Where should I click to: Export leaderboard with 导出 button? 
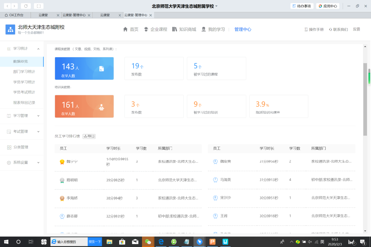[x=89, y=136]
